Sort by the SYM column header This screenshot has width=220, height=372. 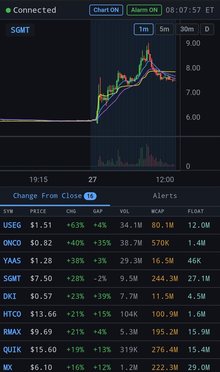click(x=8, y=211)
